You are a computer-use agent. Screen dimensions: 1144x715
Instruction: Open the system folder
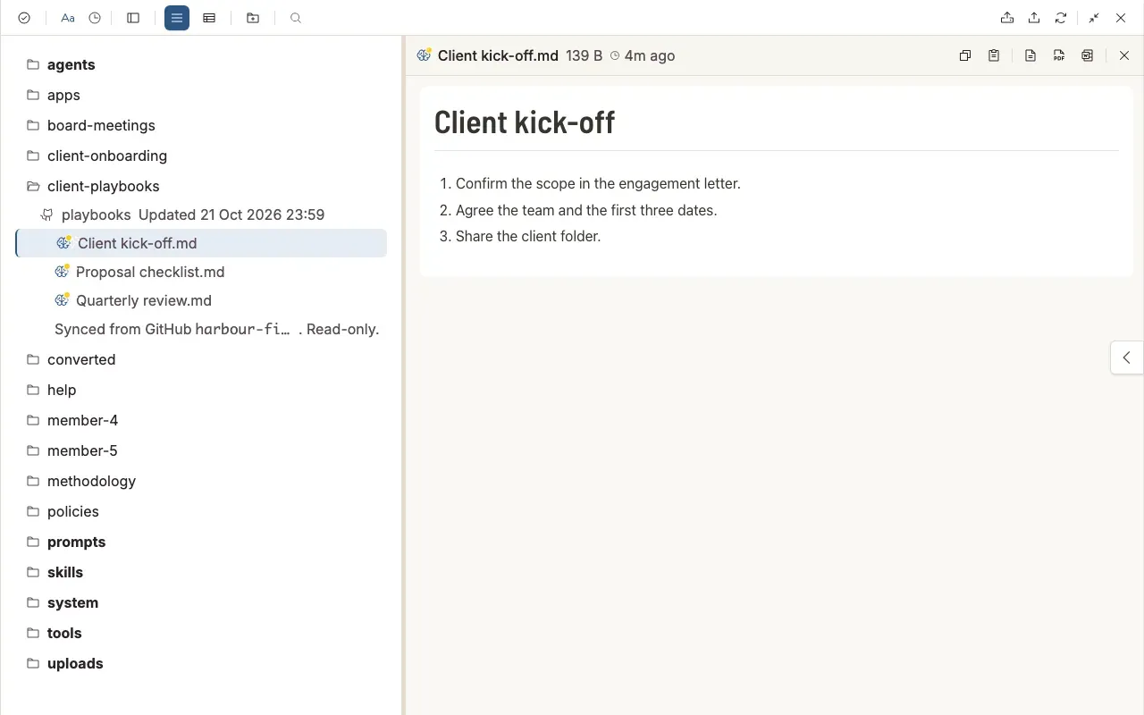(x=201, y=602)
